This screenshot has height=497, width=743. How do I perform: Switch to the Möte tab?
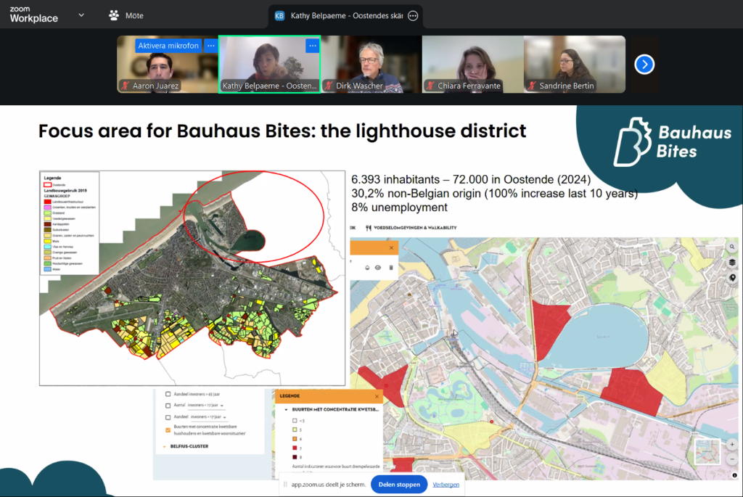click(126, 15)
